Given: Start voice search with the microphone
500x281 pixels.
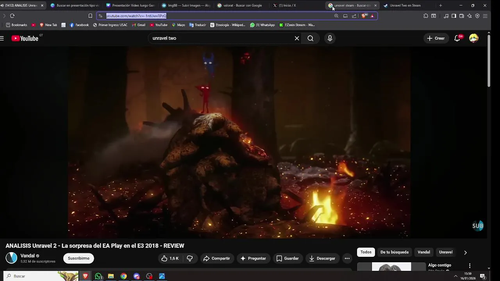Looking at the screenshot, I should (x=330, y=38).
